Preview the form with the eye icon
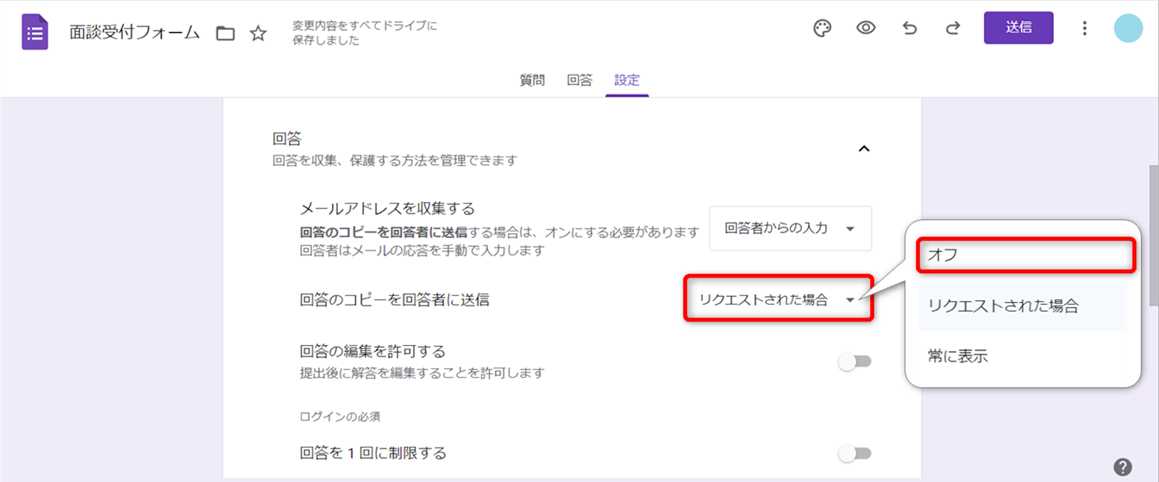The width and height of the screenshot is (1159, 482). pos(865,28)
